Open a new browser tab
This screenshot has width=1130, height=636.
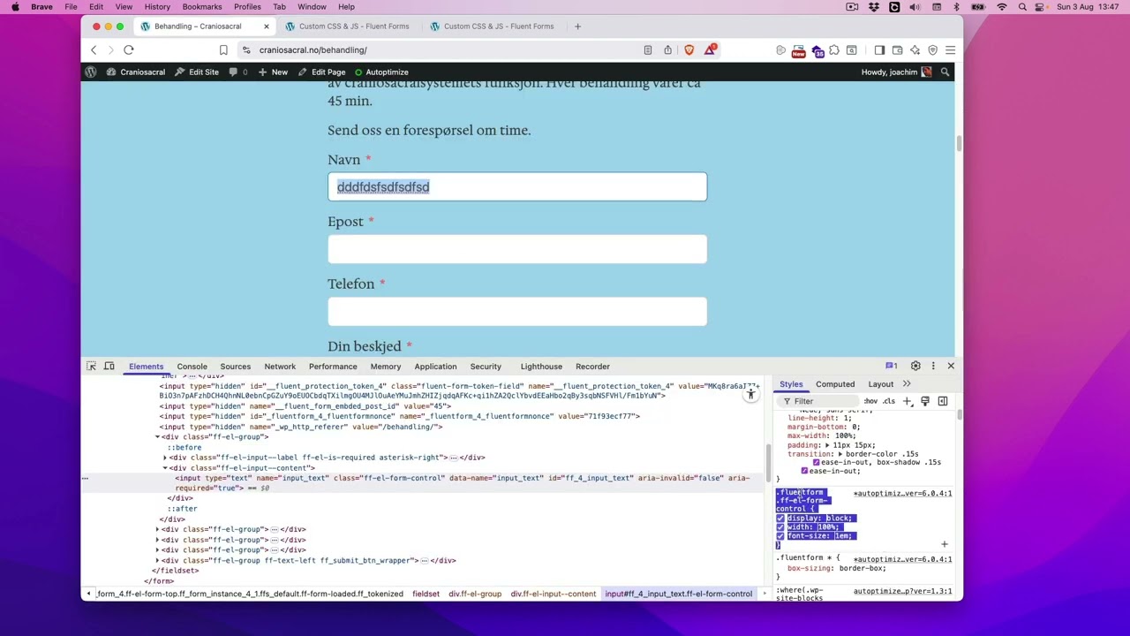click(577, 26)
